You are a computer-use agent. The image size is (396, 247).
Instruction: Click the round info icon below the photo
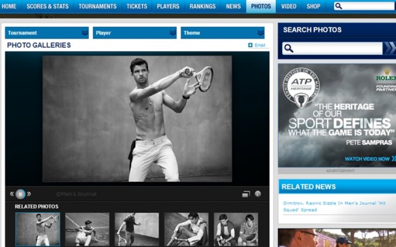click(258, 194)
